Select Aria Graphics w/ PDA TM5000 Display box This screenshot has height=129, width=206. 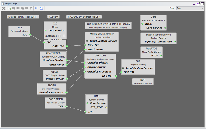[x=108, y=26]
